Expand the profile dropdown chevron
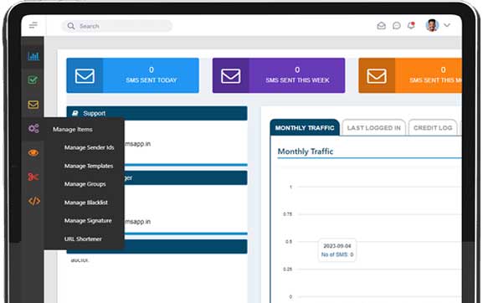 pos(447,25)
